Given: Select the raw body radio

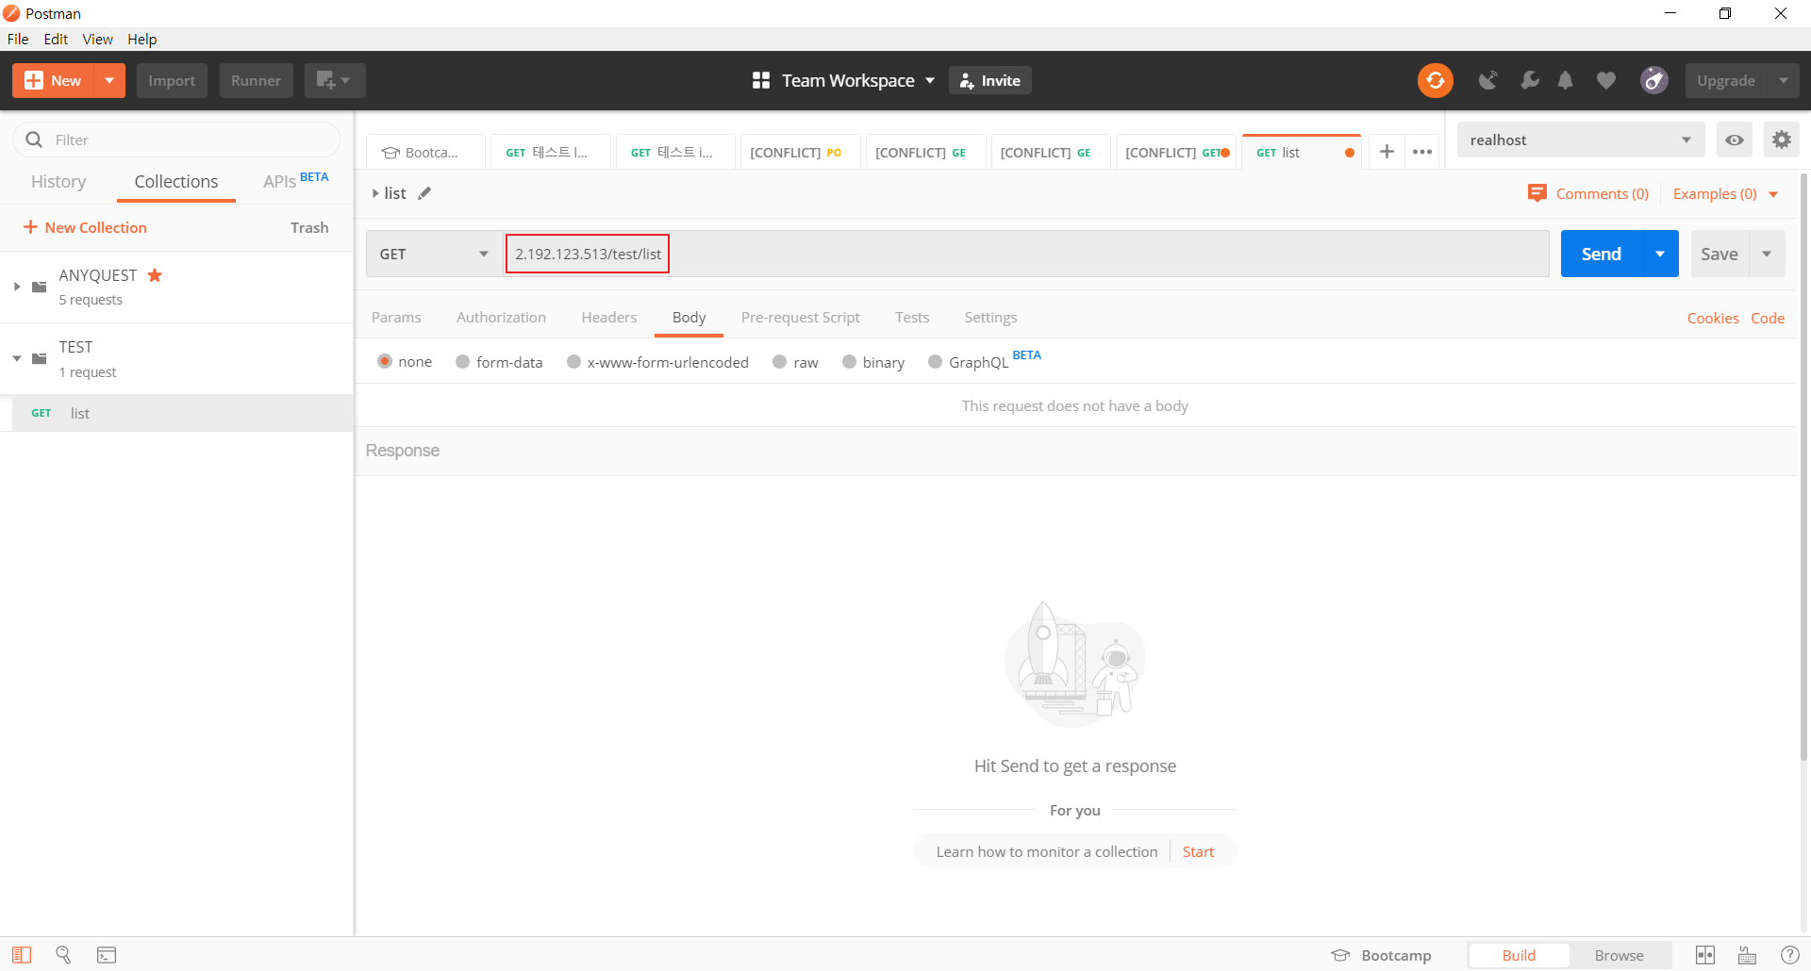Looking at the screenshot, I should click(x=779, y=361).
